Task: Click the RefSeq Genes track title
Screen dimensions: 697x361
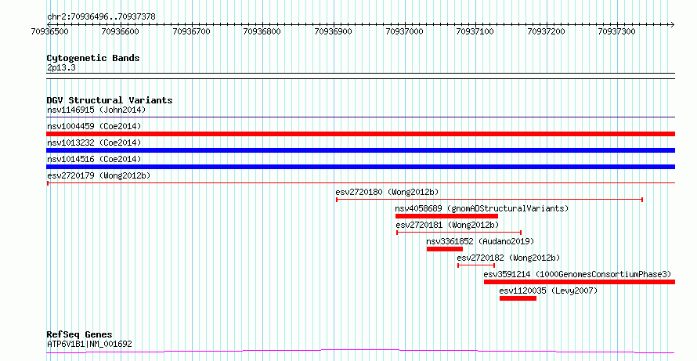Action: coord(80,335)
